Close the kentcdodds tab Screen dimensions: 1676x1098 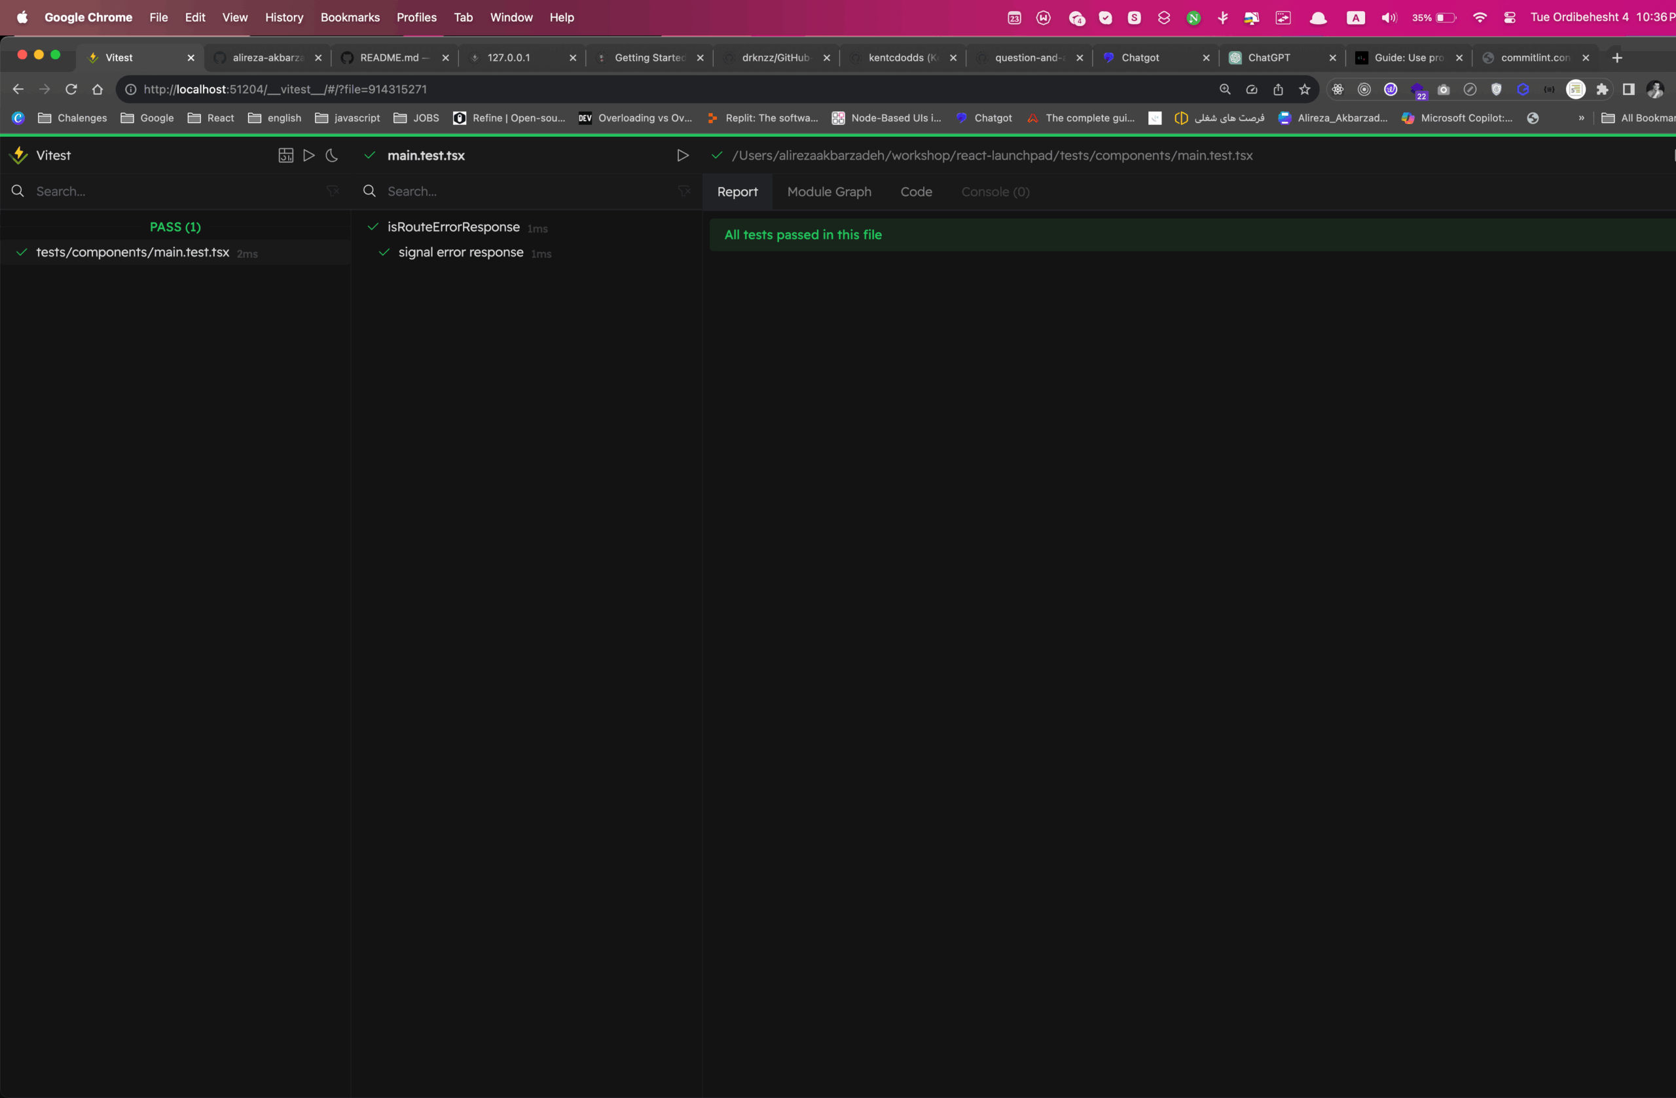click(x=953, y=58)
